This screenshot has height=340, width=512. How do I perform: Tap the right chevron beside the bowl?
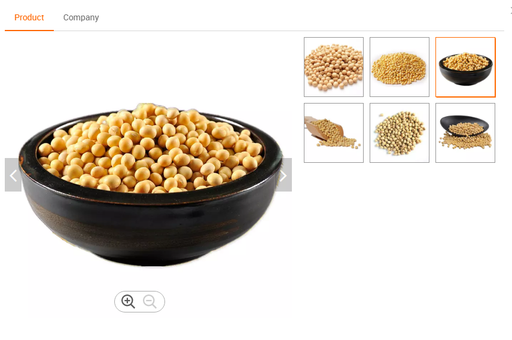[284, 175]
